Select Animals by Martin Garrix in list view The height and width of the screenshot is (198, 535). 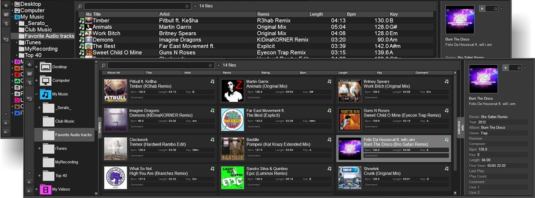[x=102, y=27]
